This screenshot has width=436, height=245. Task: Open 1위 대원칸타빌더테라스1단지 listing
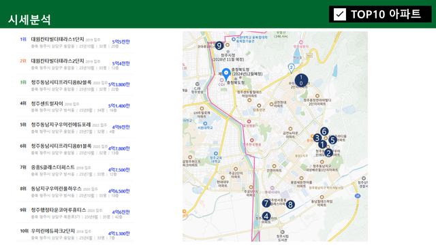[75, 42]
